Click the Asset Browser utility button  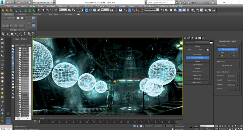[x=197, y=54]
